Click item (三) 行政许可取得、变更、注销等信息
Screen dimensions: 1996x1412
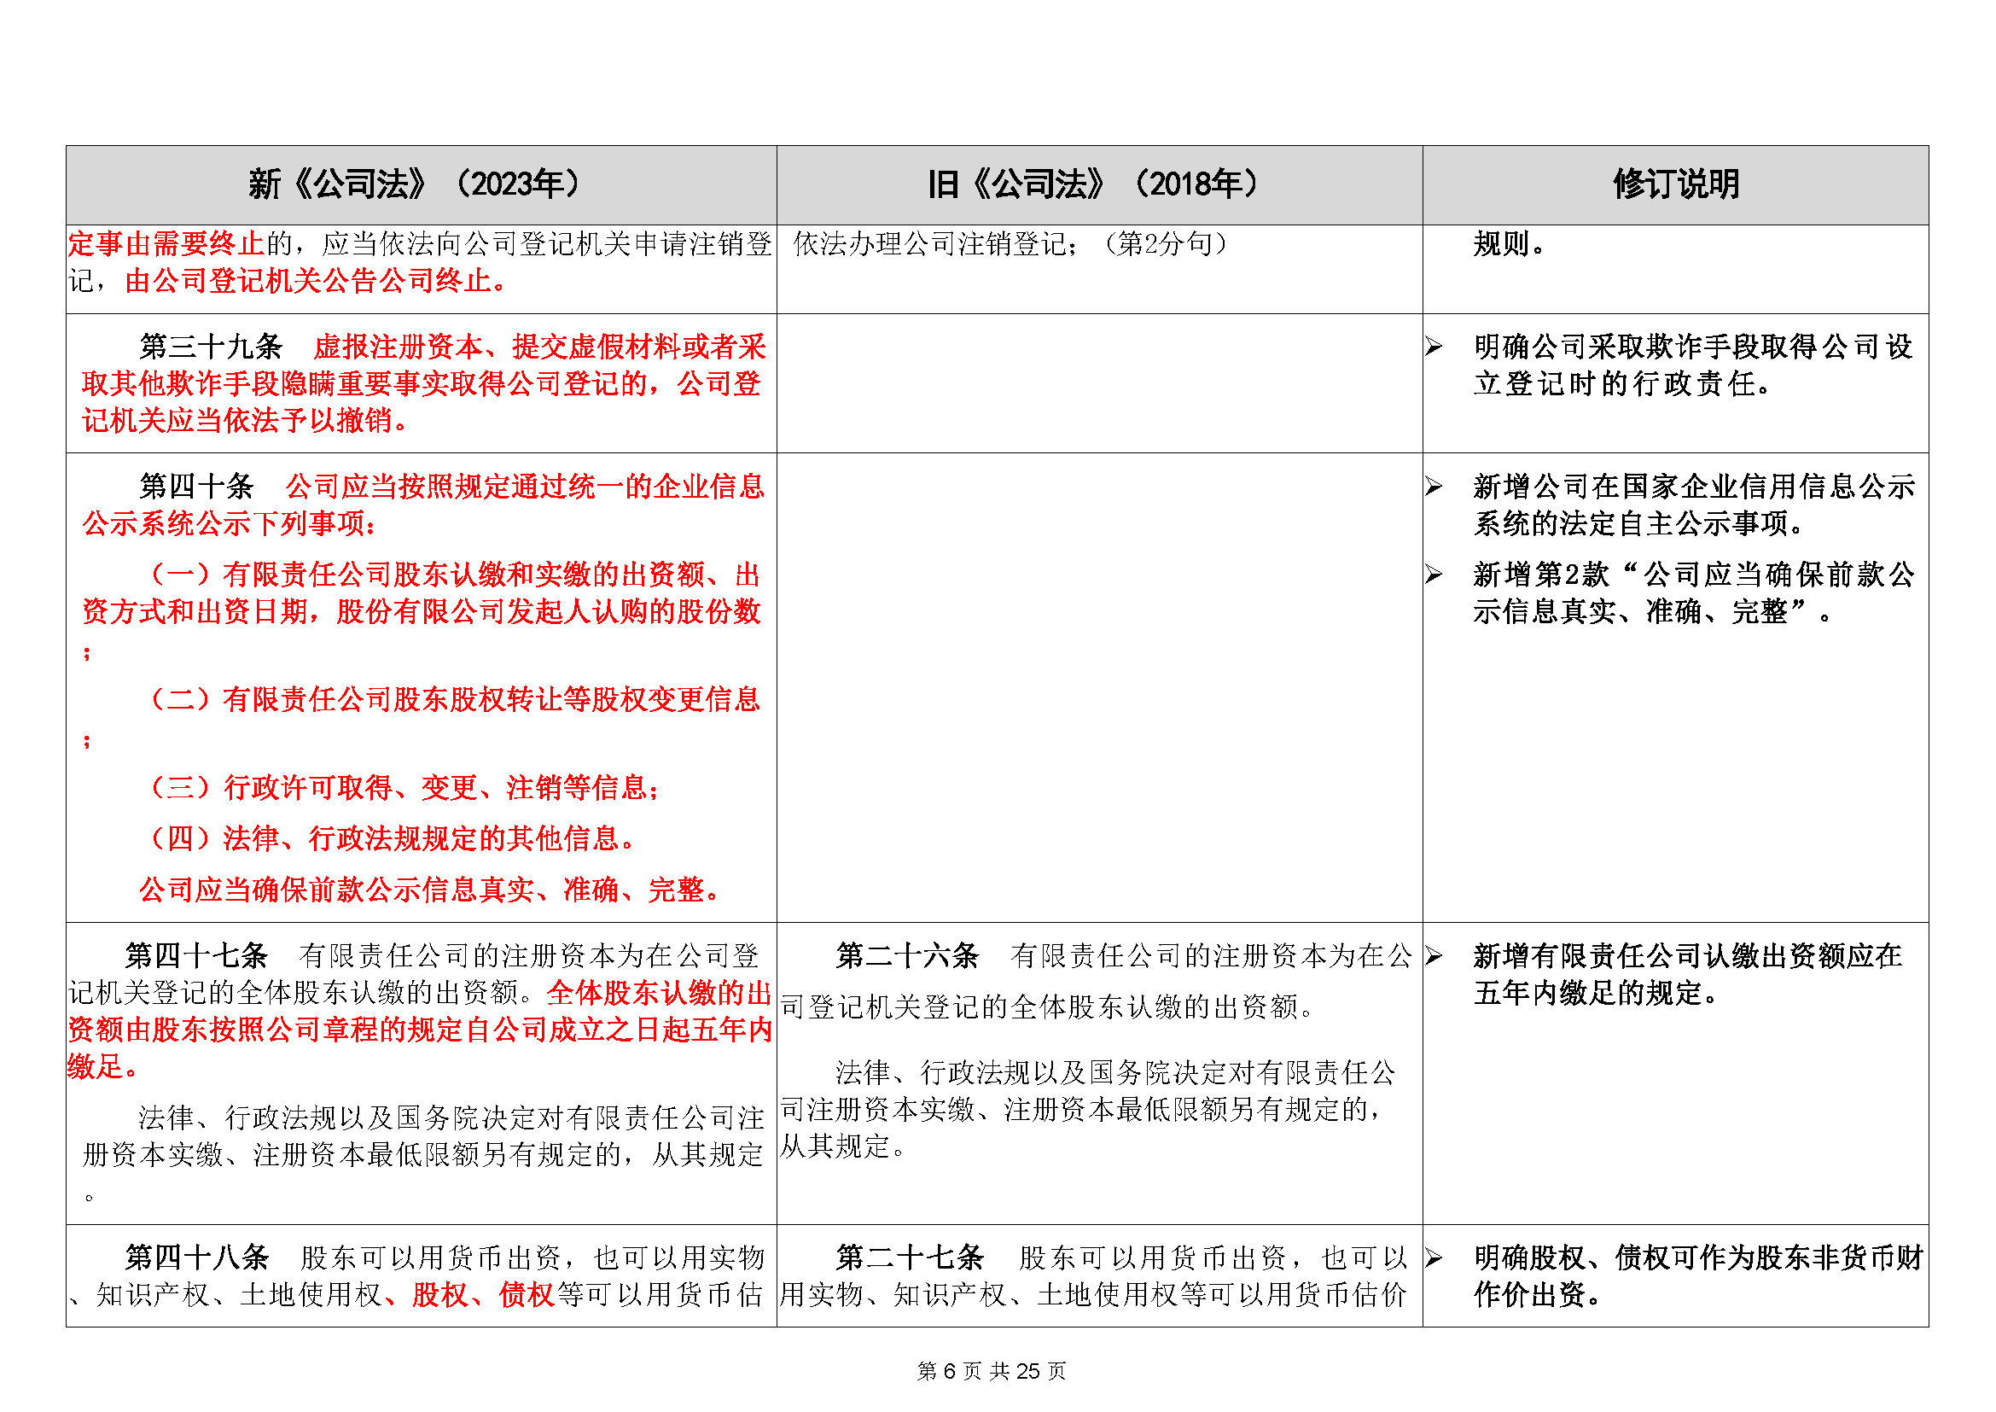tap(404, 788)
